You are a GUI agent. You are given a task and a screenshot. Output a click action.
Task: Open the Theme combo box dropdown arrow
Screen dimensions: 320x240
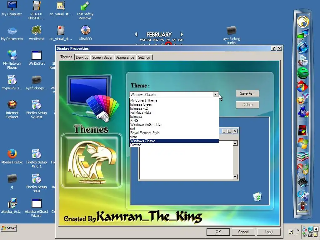coord(216,94)
